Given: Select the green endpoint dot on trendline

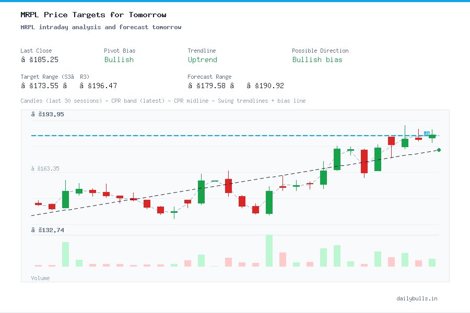Looking at the screenshot, I should click(439, 150).
